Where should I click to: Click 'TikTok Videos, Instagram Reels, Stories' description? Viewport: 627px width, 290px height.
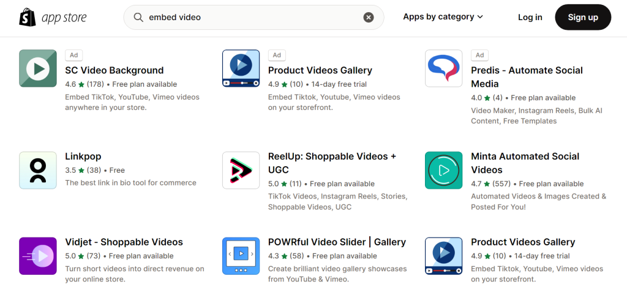tap(337, 201)
